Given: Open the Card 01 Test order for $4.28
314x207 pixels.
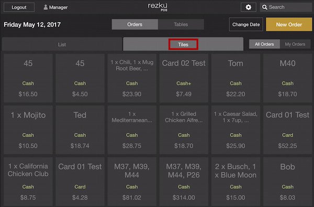Looking at the screenshot, I should coord(80,181).
